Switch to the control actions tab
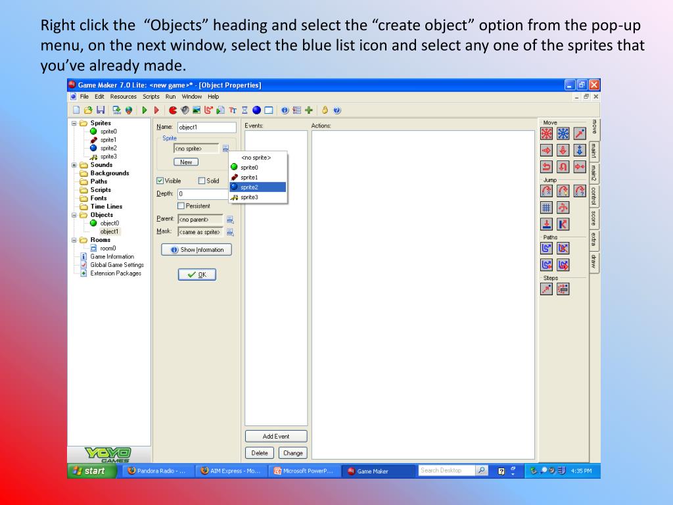This screenshot has height=505, width=673. 594,196
